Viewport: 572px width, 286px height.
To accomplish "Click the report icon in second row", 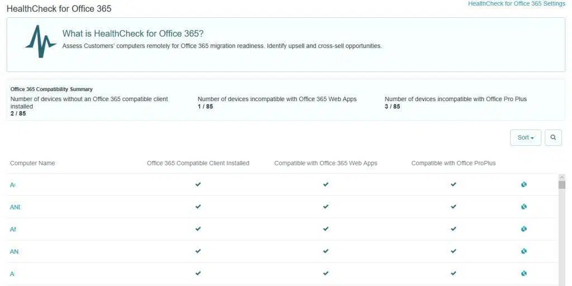I will pyautogui.click(x=524, y=207).
